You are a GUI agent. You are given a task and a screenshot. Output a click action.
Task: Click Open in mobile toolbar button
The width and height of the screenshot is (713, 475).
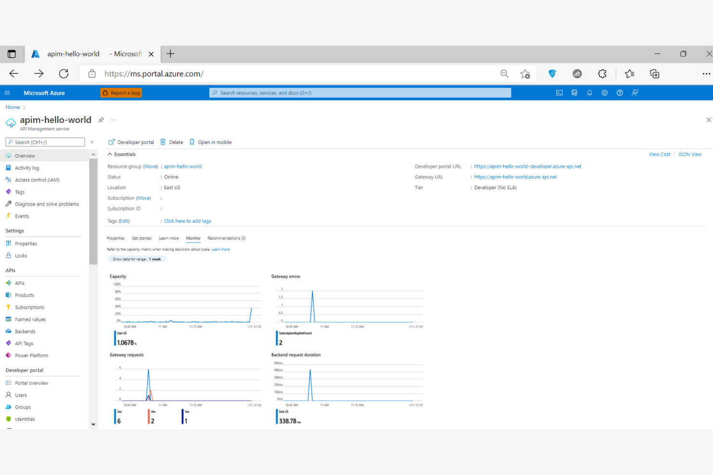(x=211, y=142)
